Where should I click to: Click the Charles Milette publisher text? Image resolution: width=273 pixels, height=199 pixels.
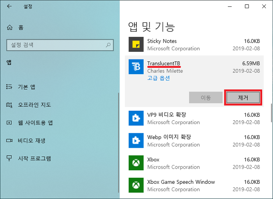165,71
